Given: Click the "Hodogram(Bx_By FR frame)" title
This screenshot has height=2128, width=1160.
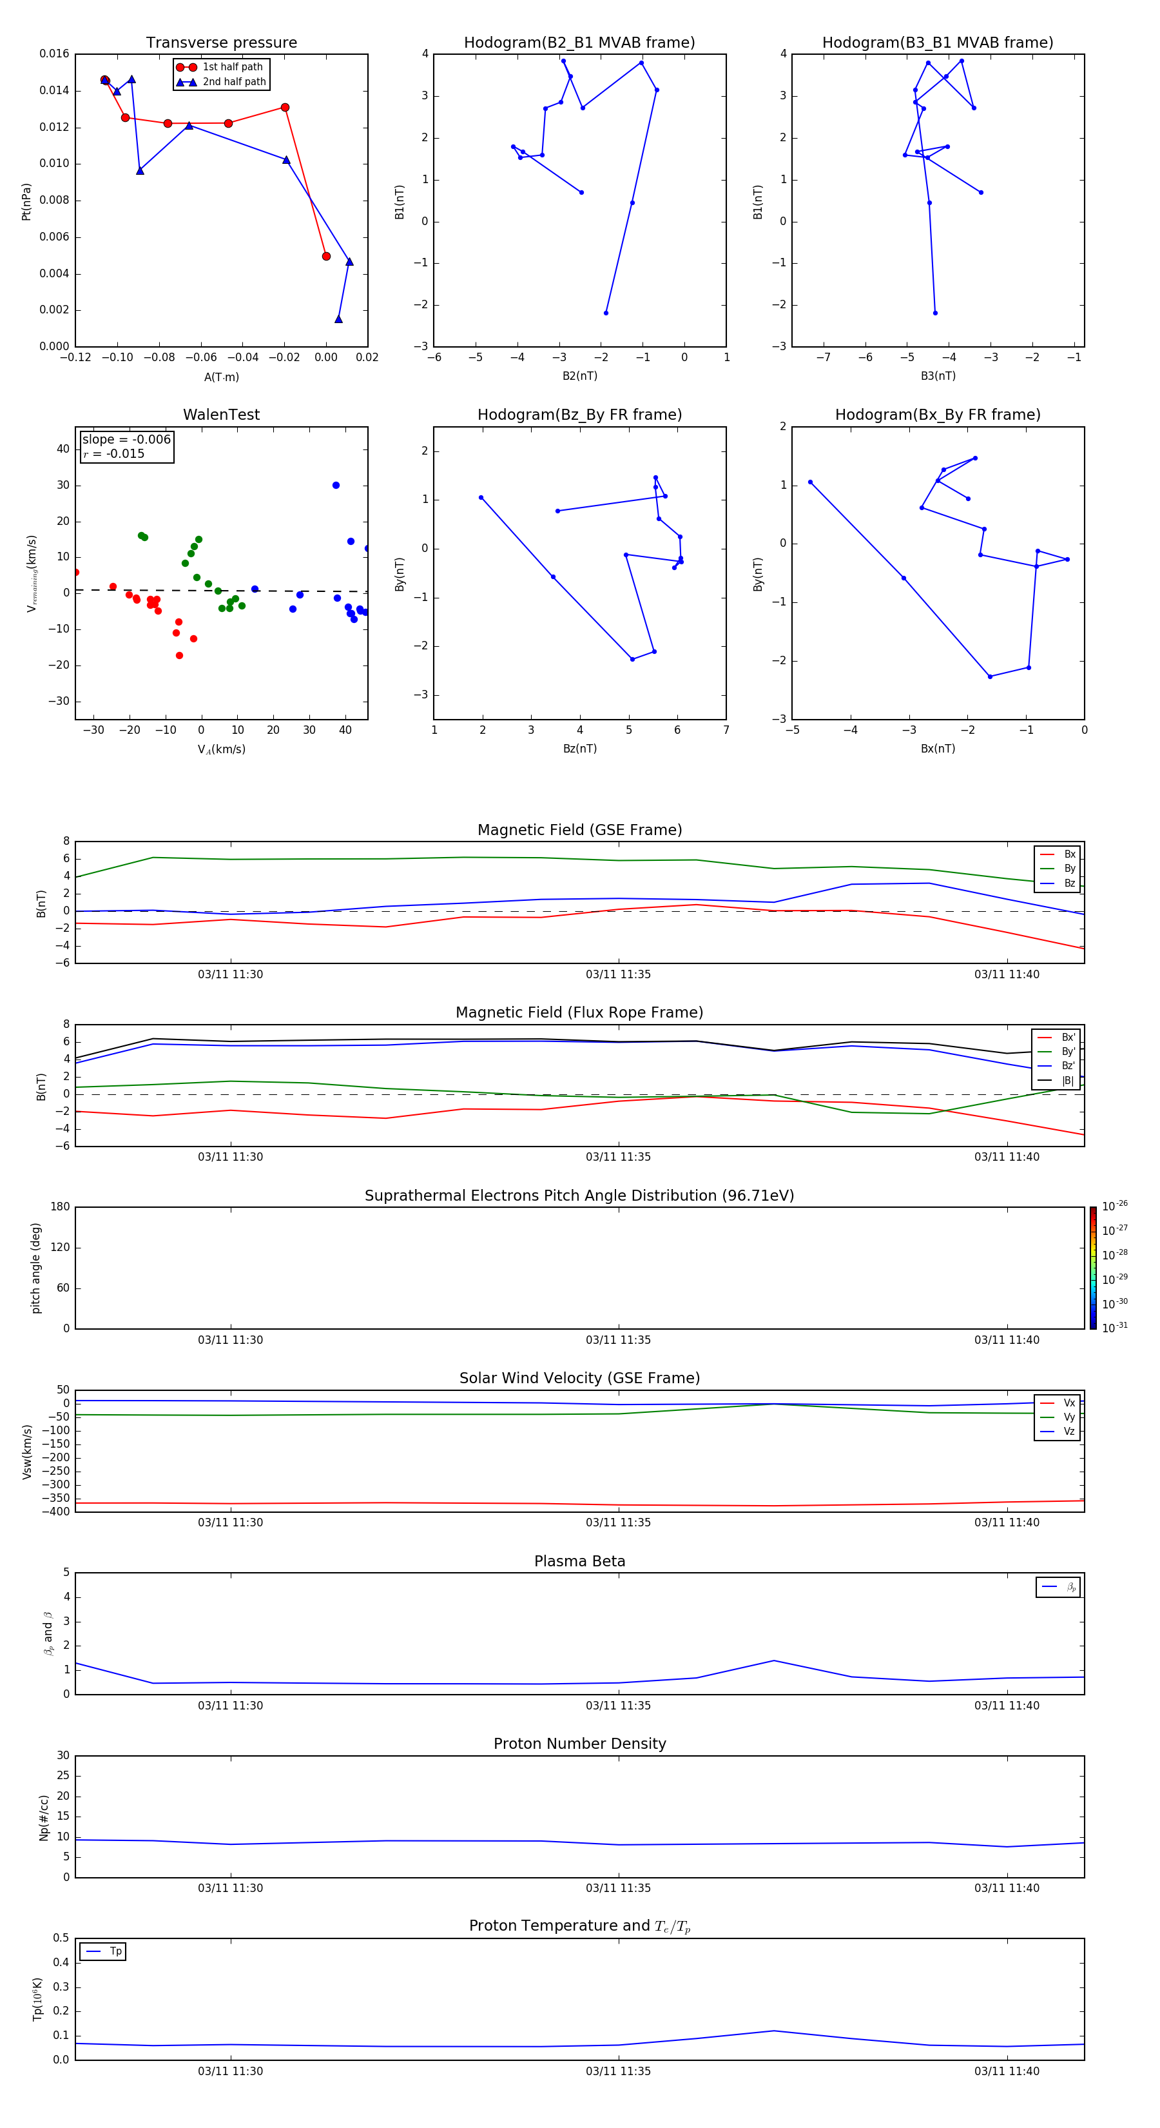Looking at the screenshot, I should [x=938, y=415].
